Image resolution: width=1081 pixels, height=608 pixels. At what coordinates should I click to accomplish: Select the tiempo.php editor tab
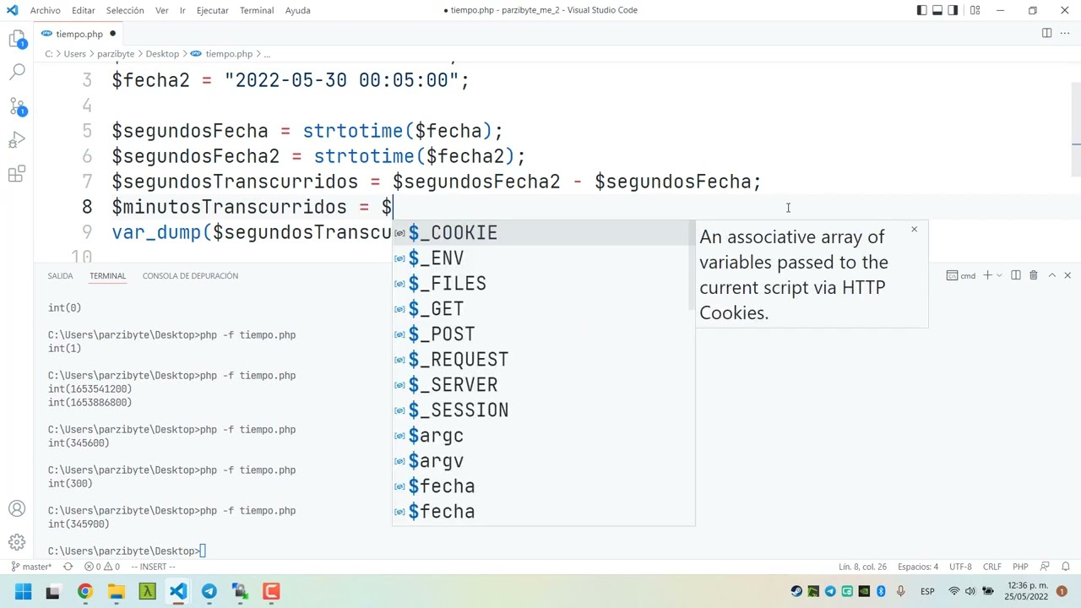click(80, 34)
